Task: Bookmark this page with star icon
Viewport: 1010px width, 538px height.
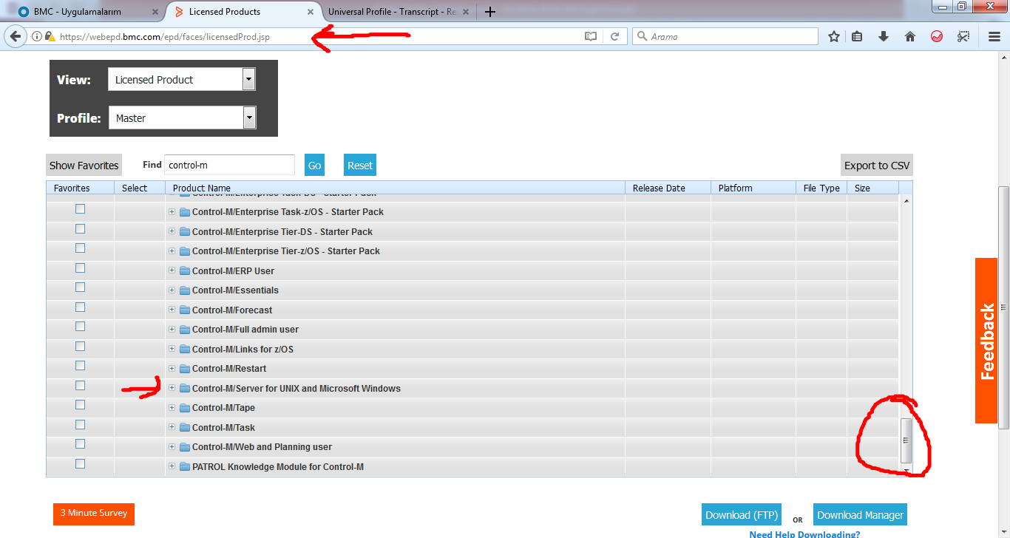Action: [834, 36]
